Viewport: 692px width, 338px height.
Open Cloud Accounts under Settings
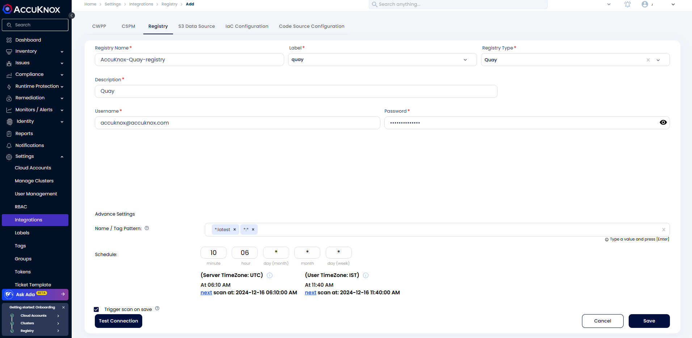pos(33,168)
